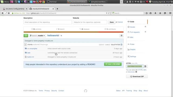Download the repository ZIP
This screenshot has width=173, height=97.
click(x=137, y=77)
